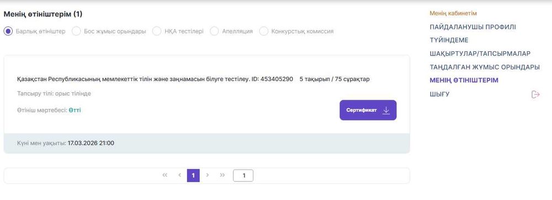The width and height of the screenshot is (552, 200).
Task: Click the Өтті status text
Action: tap(75, 110)
